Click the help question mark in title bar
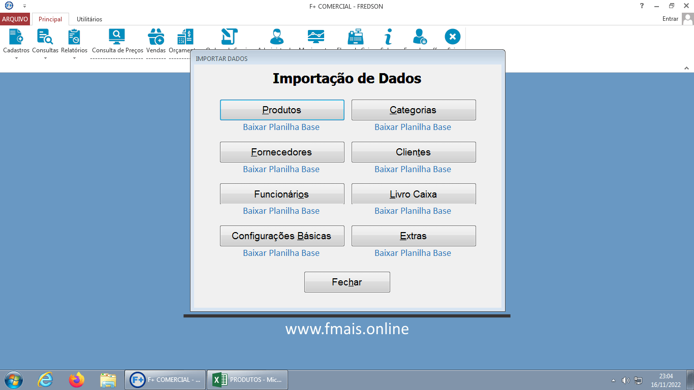 tap(642, 6)
